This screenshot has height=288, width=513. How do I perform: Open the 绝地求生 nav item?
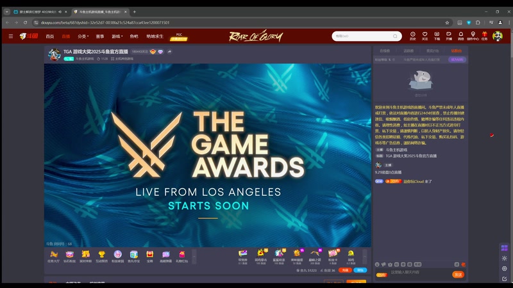155,36
